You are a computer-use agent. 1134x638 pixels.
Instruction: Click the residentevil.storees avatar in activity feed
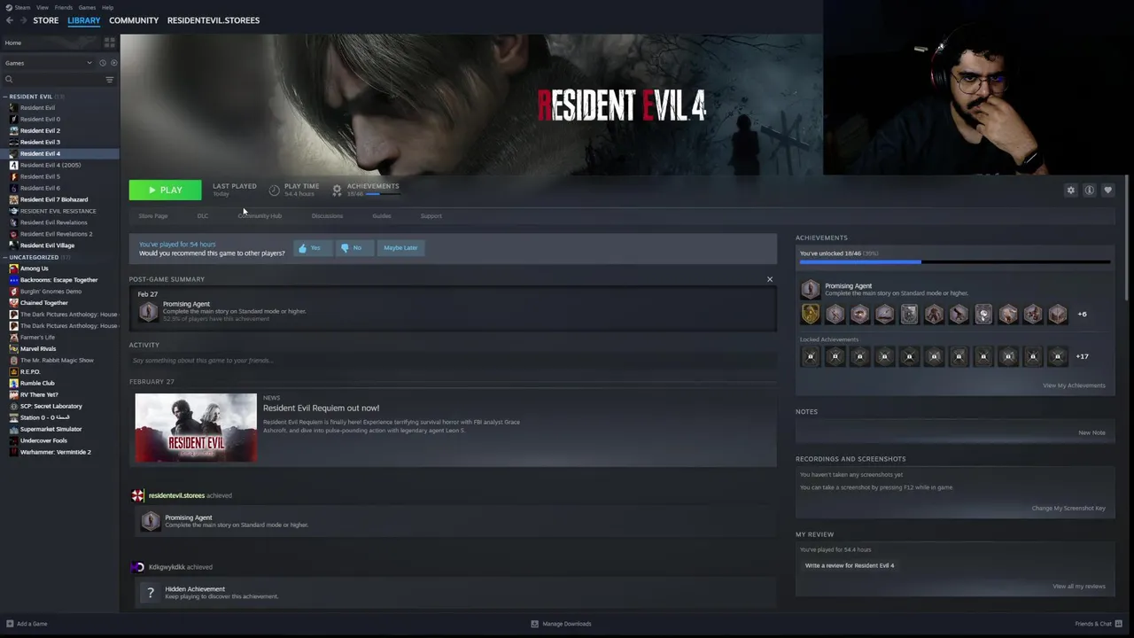click(137, 495)
